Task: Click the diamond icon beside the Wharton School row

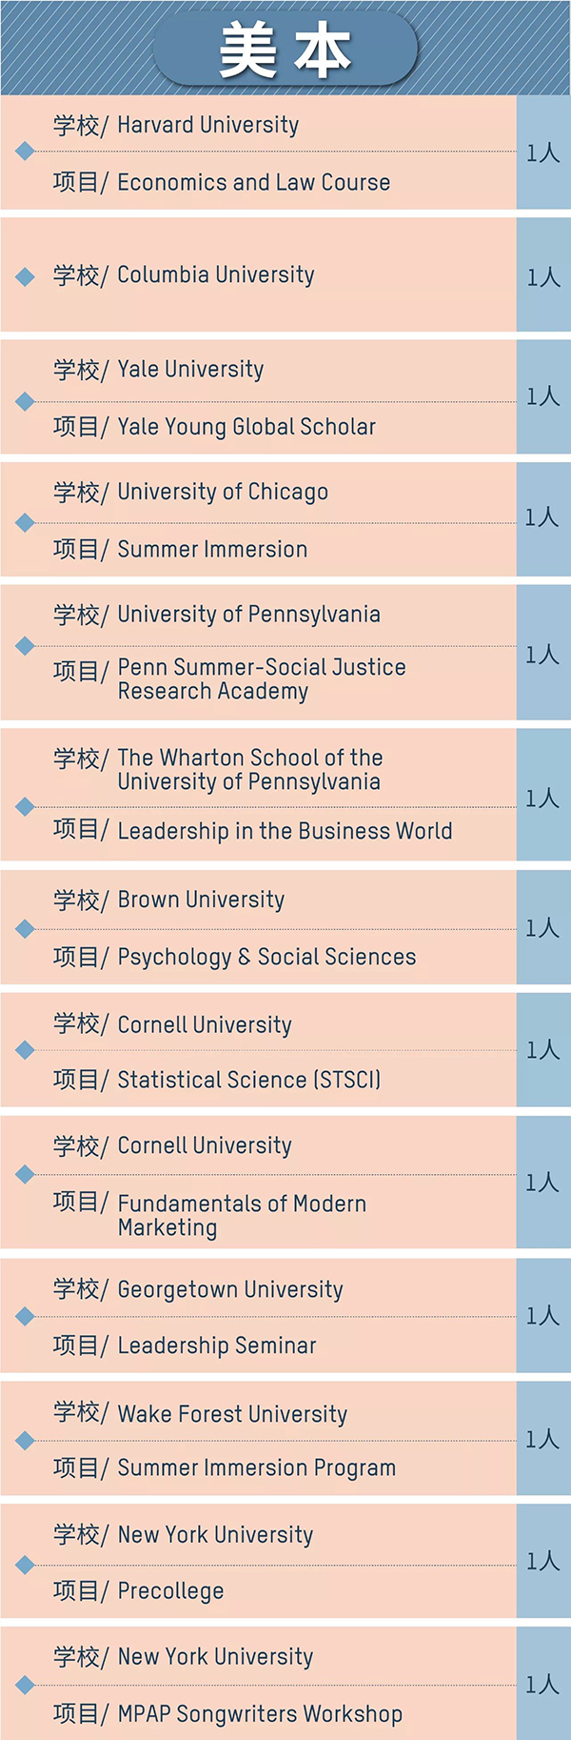Action: 26,807
